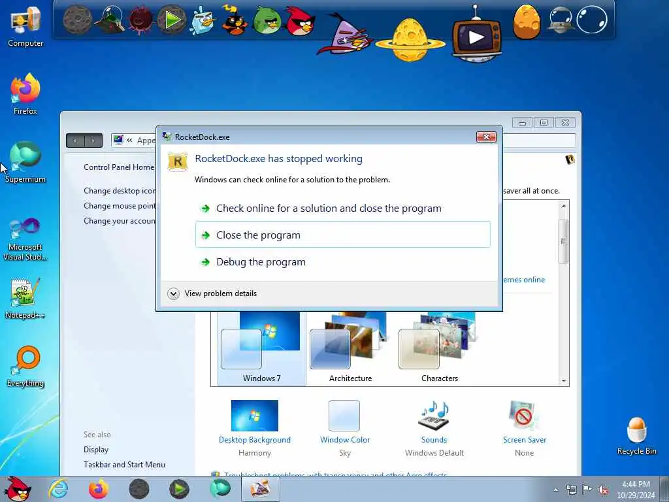The image size is (669, 502).
Task: Expand View problem details
Action: [x=212, y=293]
